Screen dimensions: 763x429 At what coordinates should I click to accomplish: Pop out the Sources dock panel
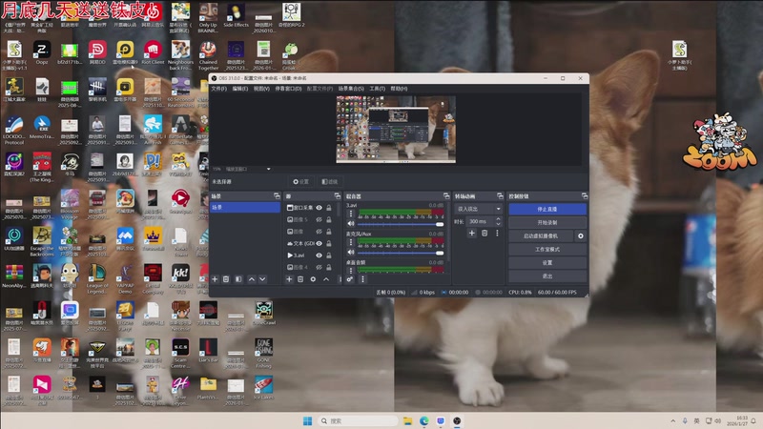[x=338, y=196]
